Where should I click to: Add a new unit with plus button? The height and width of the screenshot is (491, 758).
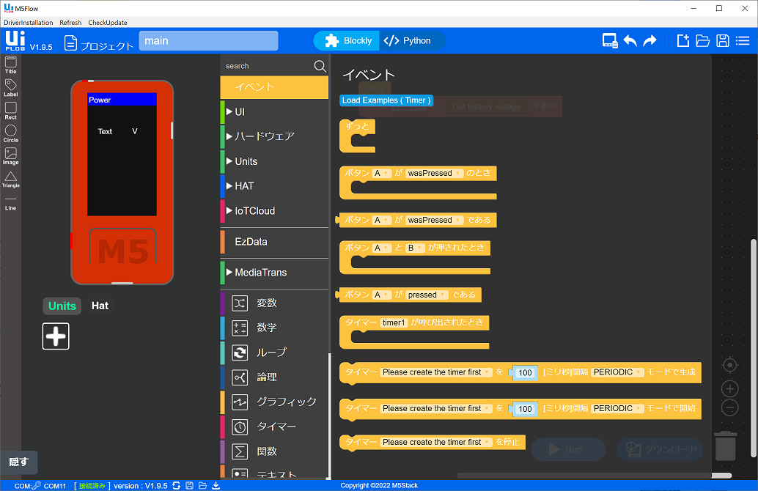[x=56, y=336]
